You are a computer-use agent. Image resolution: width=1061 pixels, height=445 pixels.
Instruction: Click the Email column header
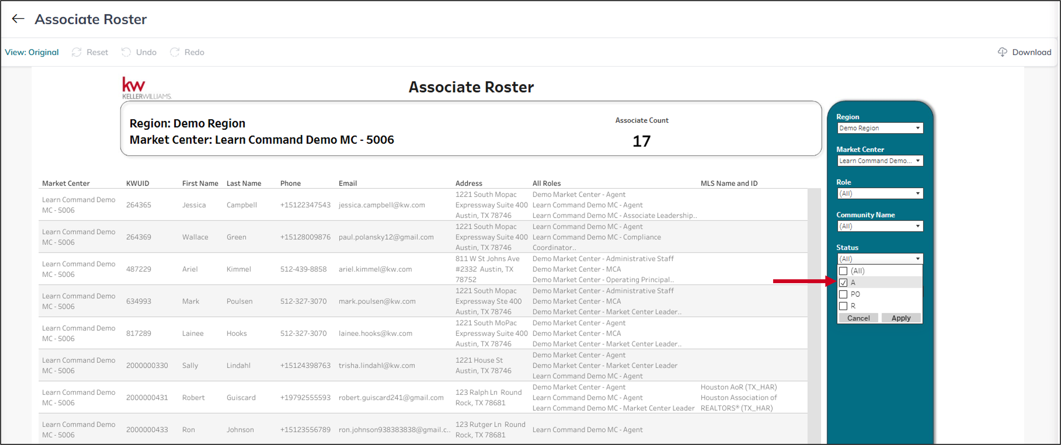tap(348, 183)
